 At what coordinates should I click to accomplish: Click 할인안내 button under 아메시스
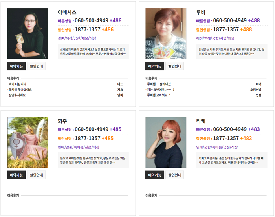(36, 66)
